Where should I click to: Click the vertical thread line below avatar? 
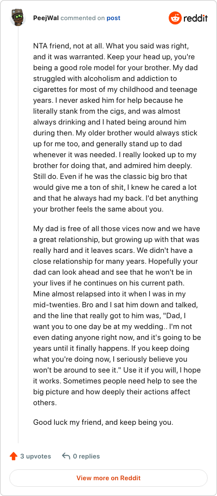point(18,234)
